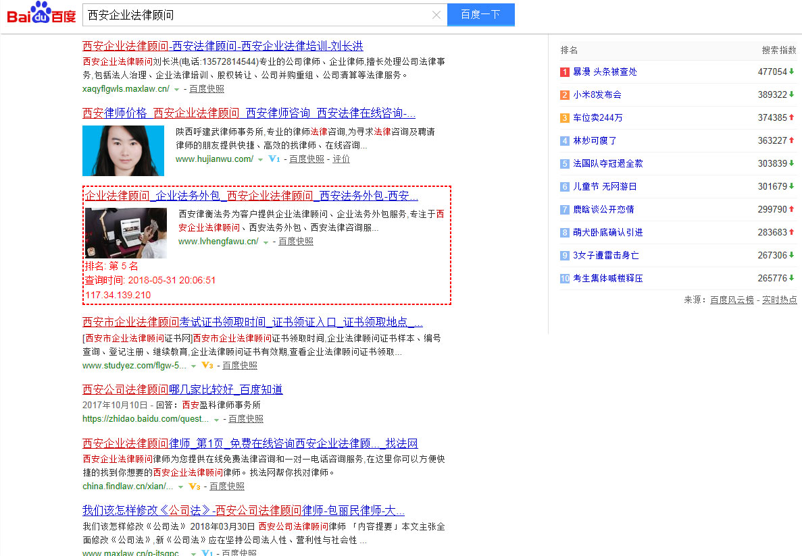
Task: Click the laptop desk thumbnail image
Action: click(126, 233)
